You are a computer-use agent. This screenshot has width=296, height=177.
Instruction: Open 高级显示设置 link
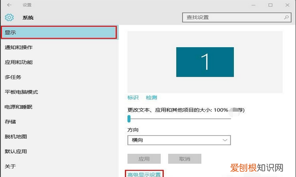pos(144,175)
